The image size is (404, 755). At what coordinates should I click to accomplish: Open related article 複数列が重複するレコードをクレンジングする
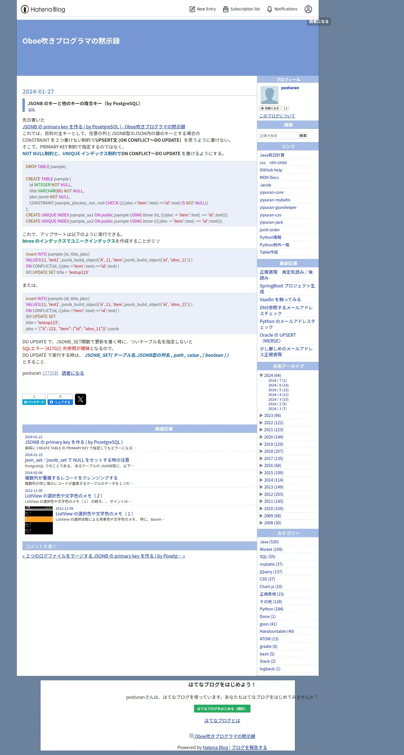71,478
